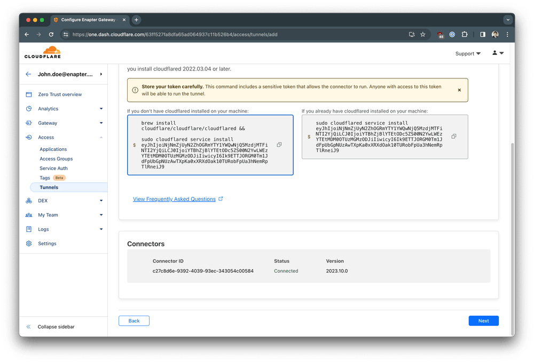Copy the existing-cloudflared service install command
This screenshot has height=362, width=534.
coord(453,136)
